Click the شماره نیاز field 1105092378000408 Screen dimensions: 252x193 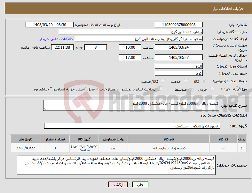pos(178,25)
